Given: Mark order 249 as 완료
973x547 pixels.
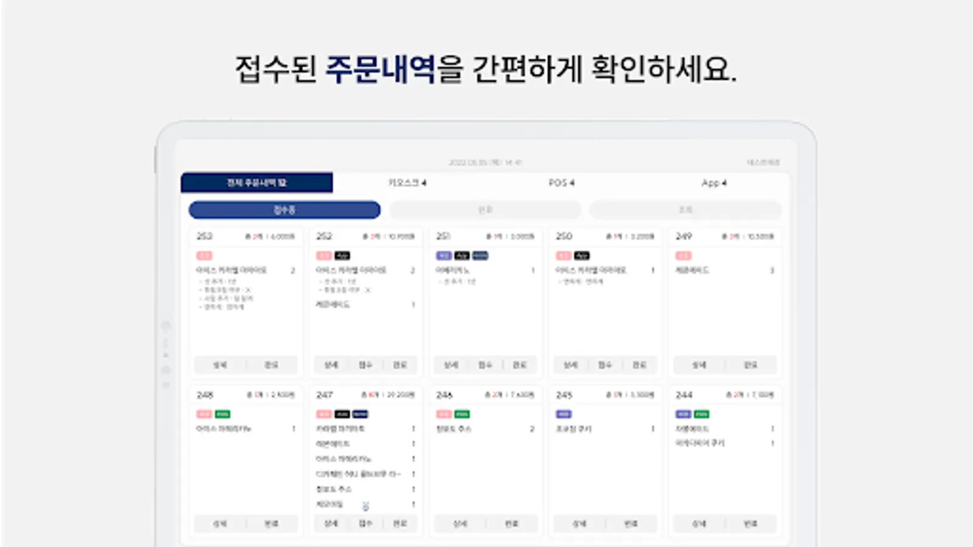Looking at the screenshot, I should tap(750, 365).
